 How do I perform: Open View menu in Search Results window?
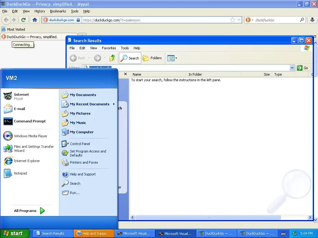tap(93, 48)
